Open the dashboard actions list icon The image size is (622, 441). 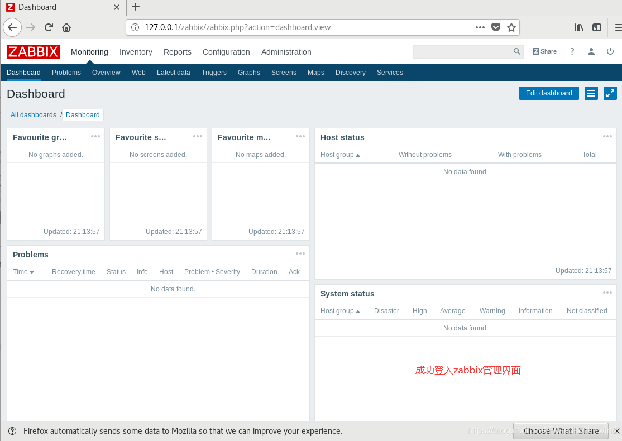point(591,93)
